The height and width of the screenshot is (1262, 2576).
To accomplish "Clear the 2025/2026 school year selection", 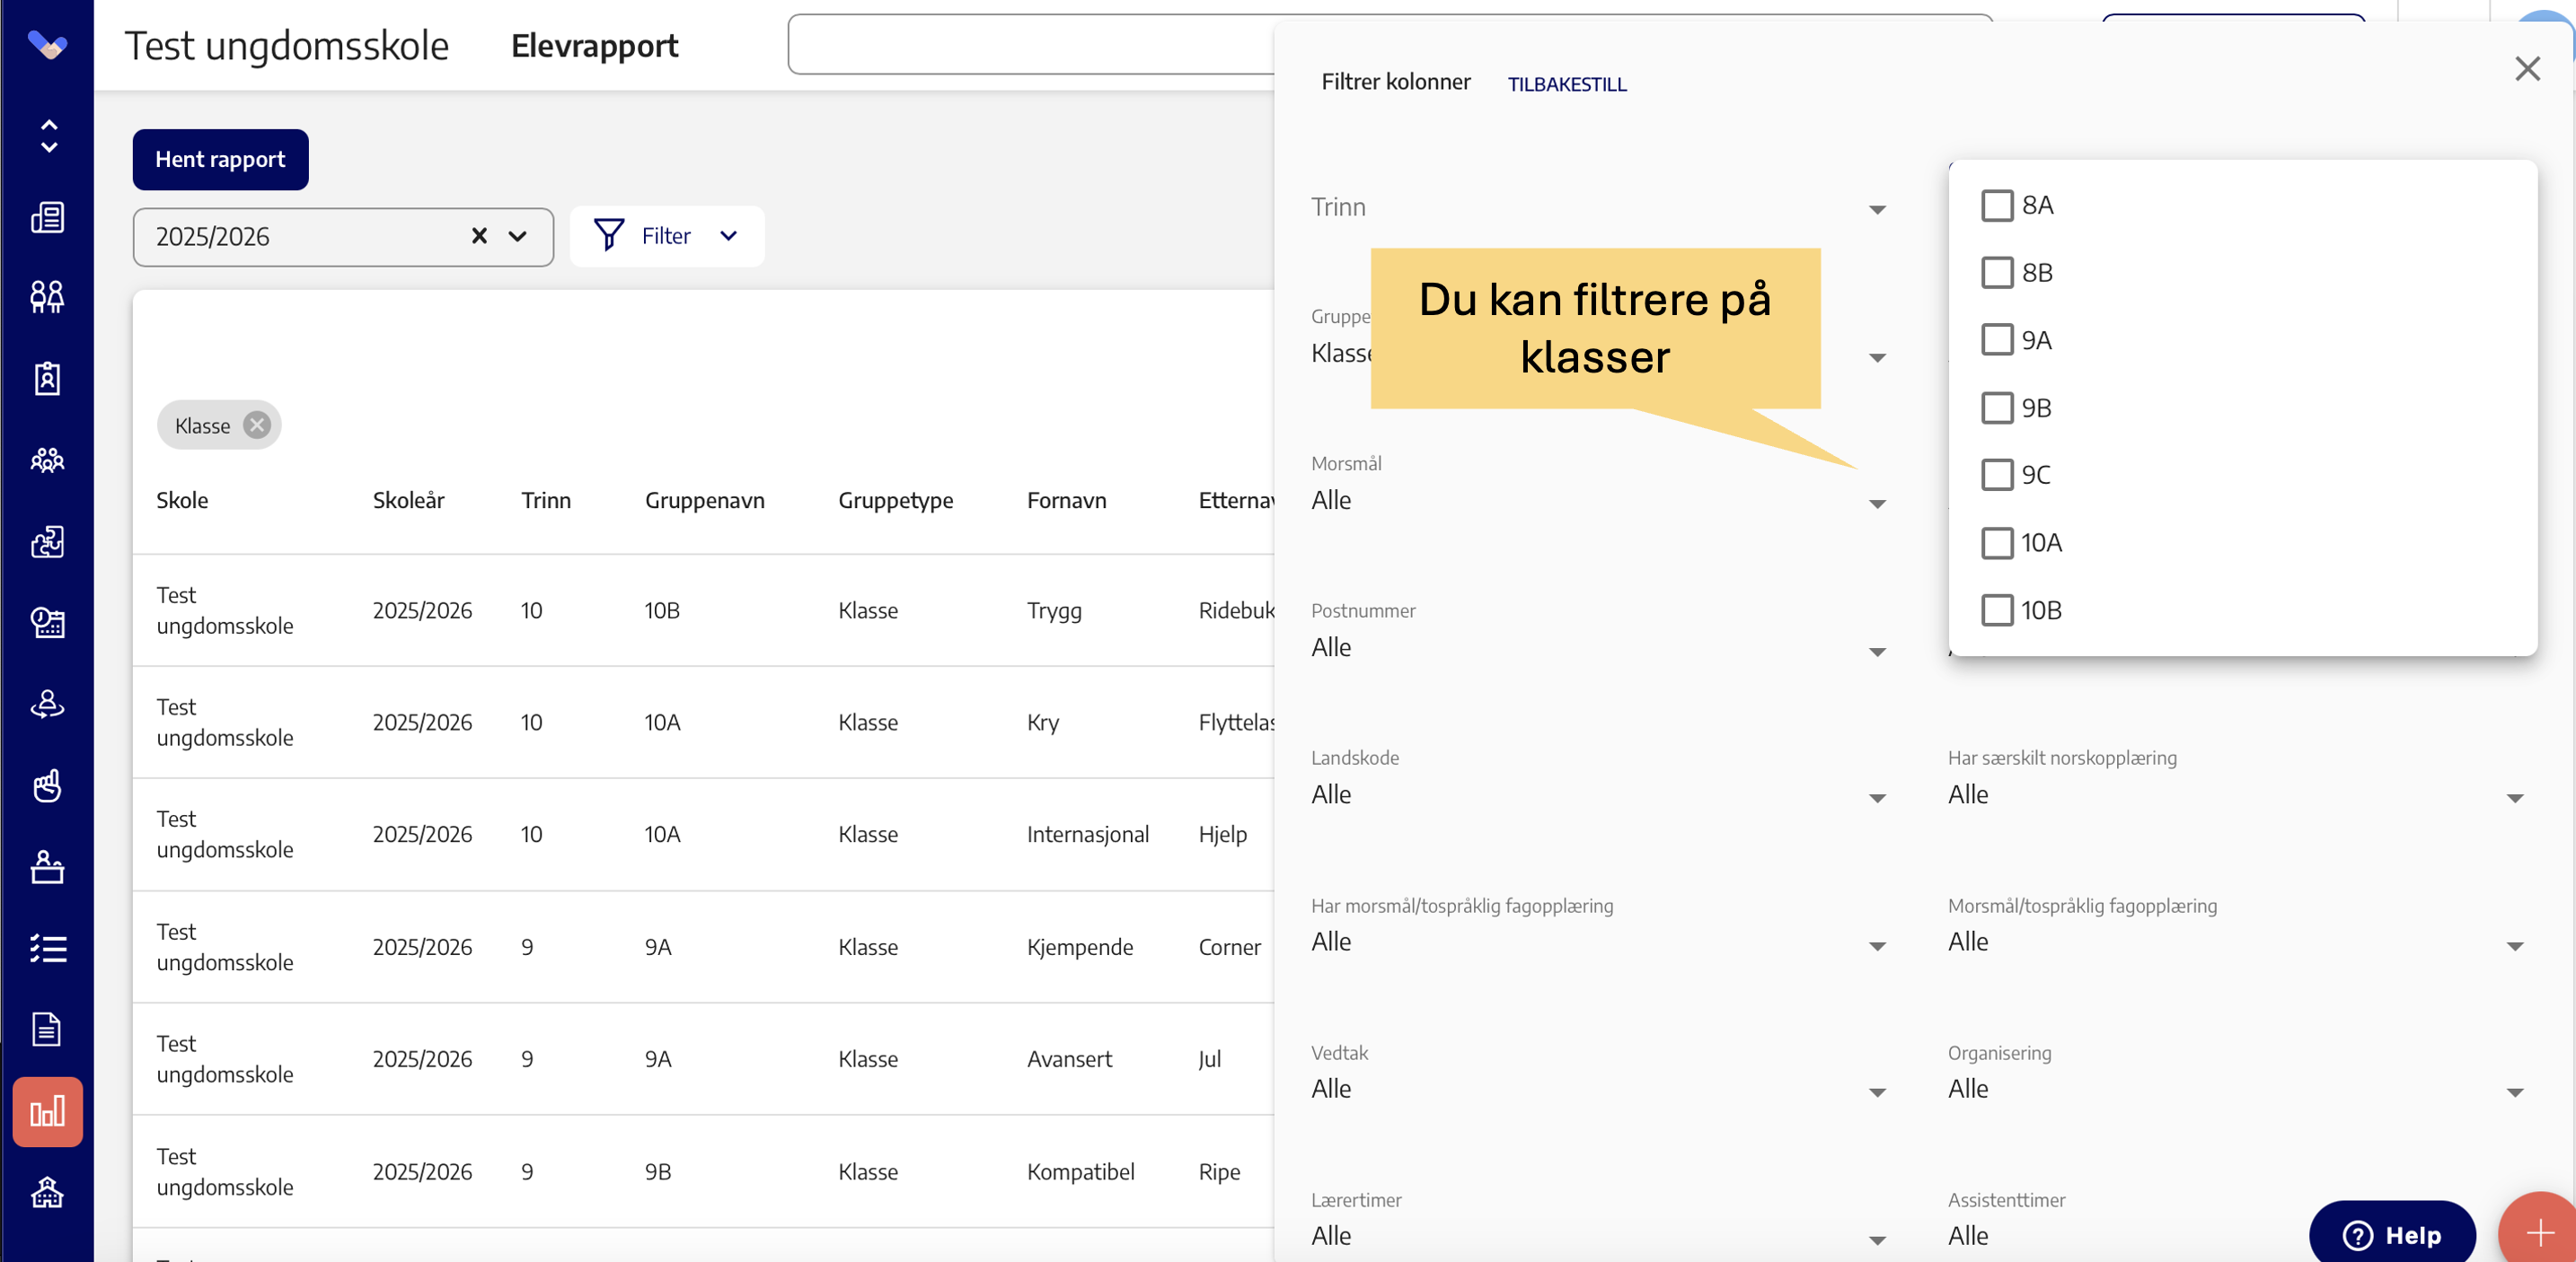I will (479, 236).
